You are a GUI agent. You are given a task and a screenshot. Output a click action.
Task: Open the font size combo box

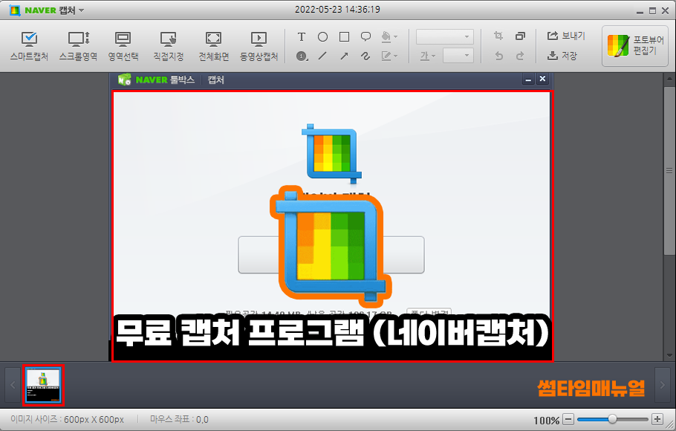(x=458, y=56)
